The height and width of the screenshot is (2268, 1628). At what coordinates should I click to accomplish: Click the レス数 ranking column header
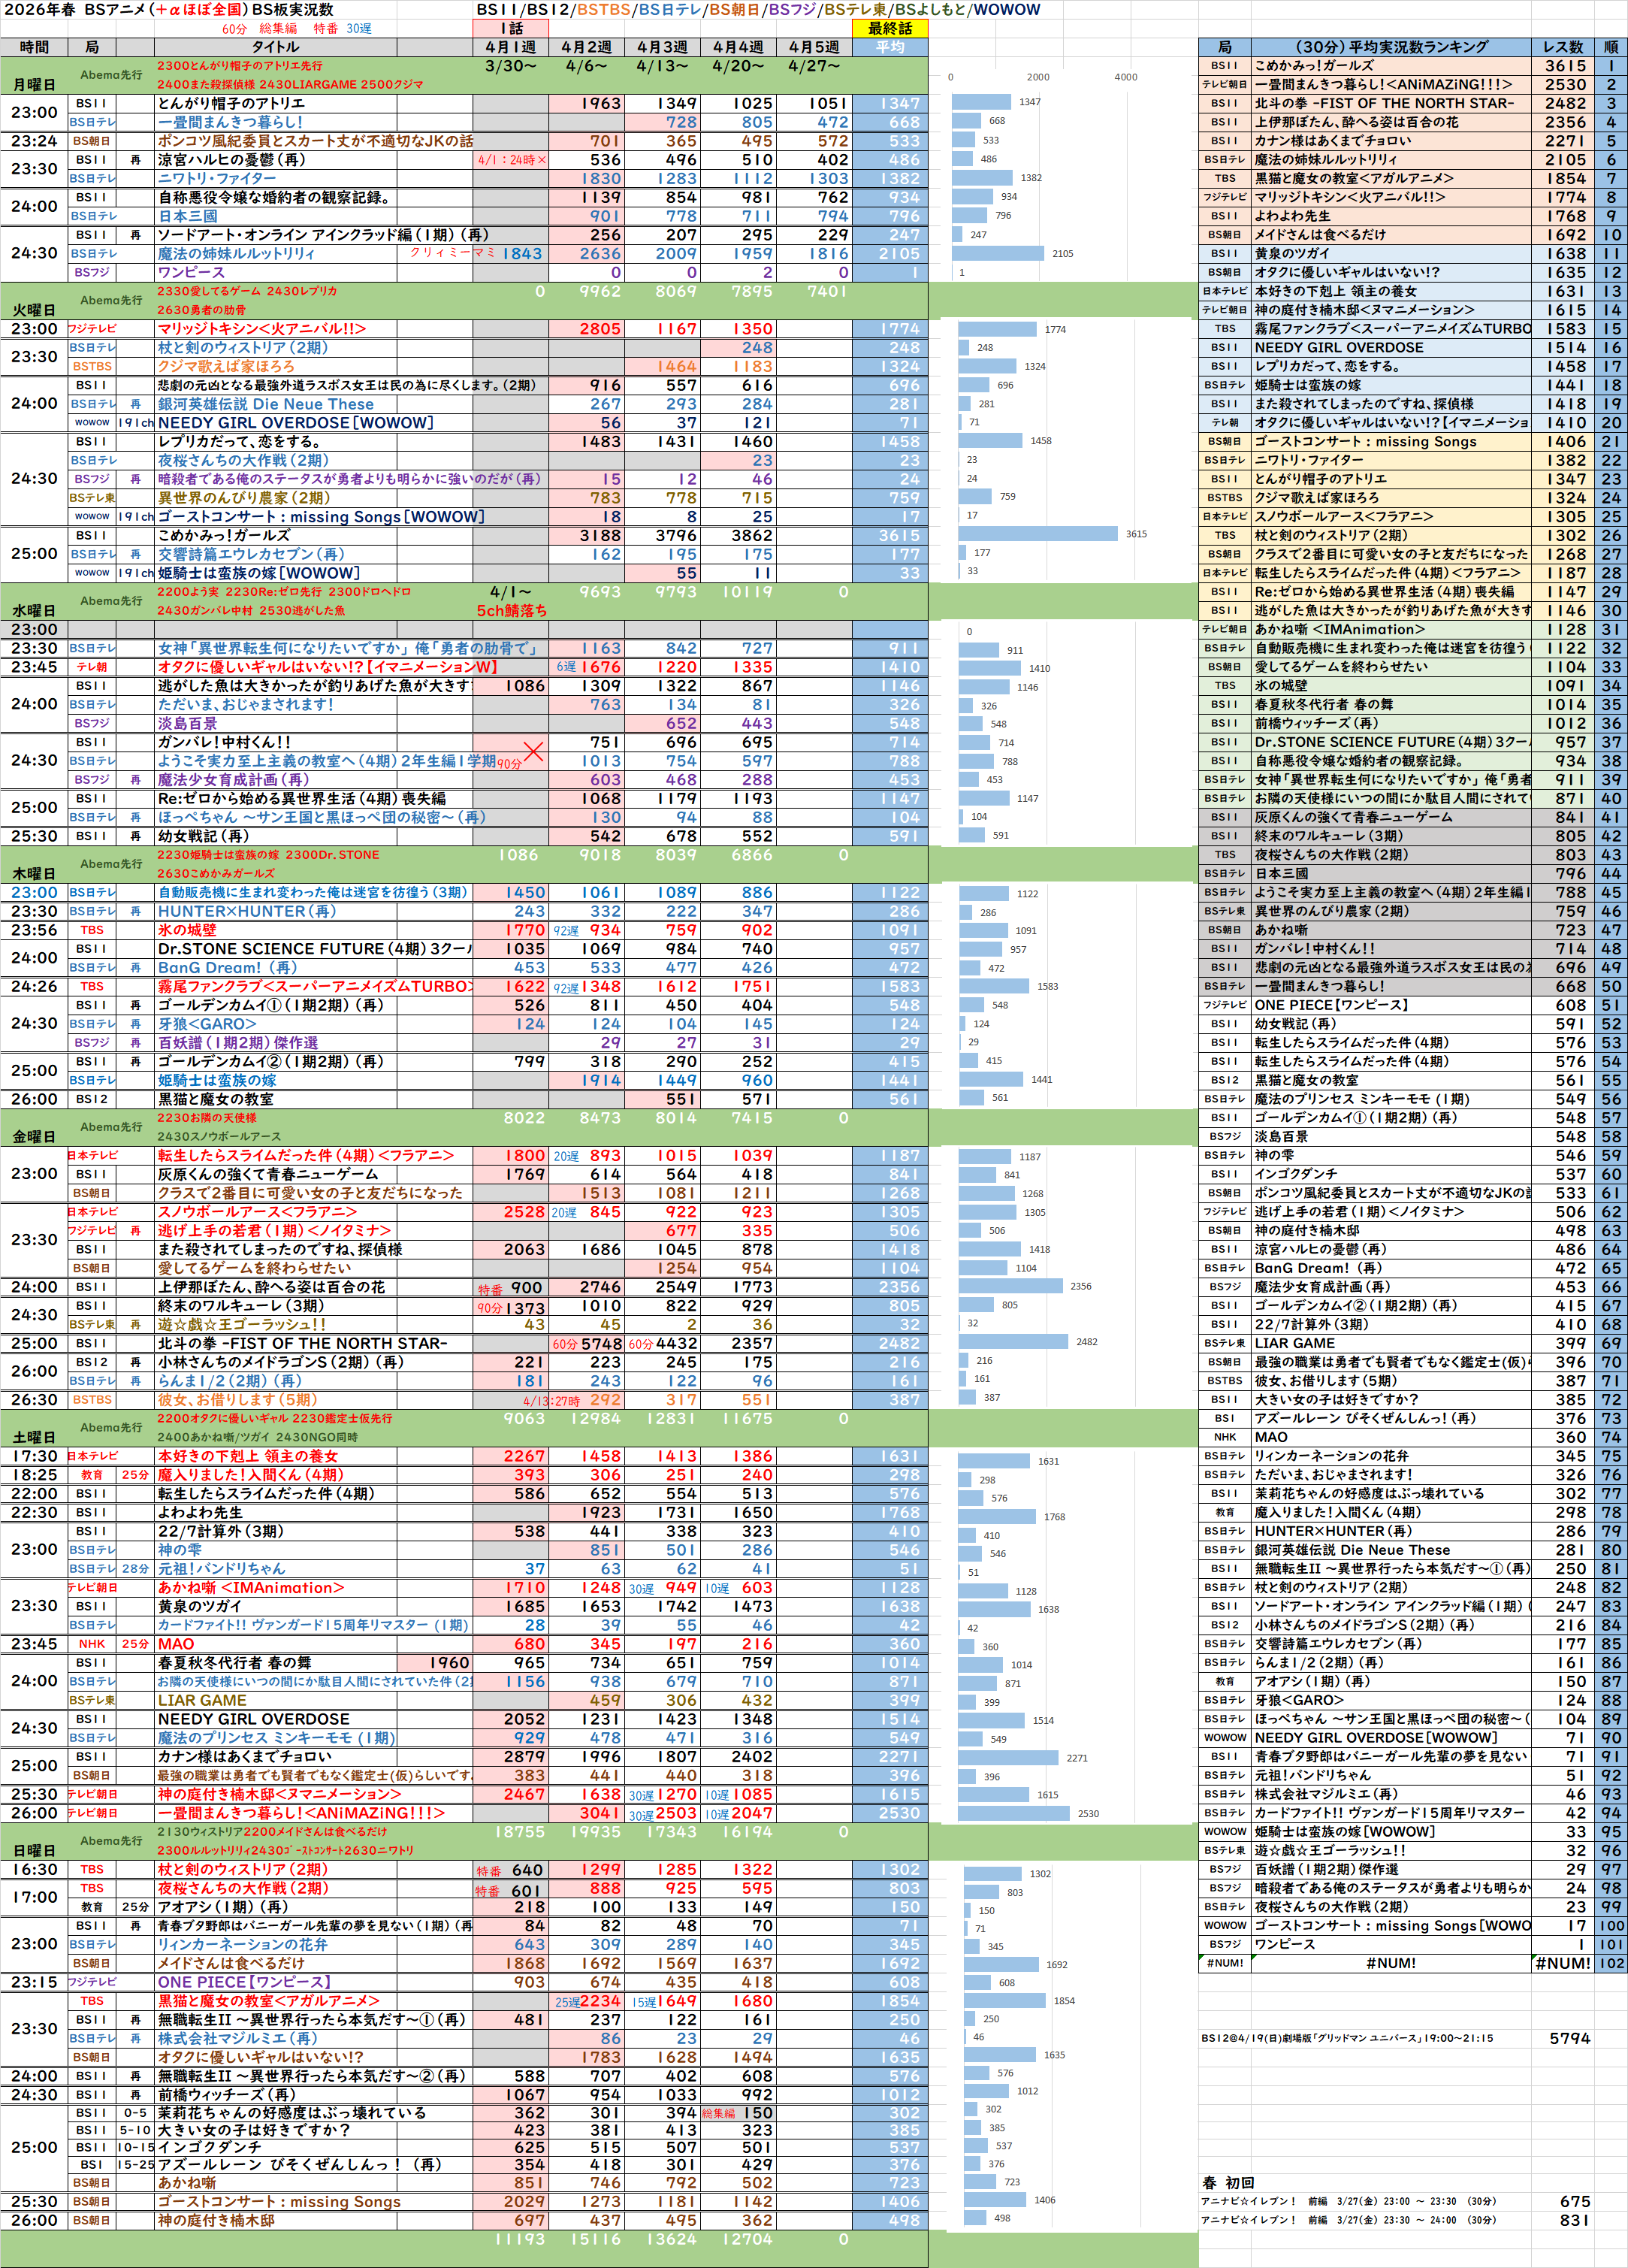click(x=1562, y=47)
